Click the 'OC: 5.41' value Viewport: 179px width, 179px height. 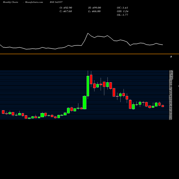point(122,8)
